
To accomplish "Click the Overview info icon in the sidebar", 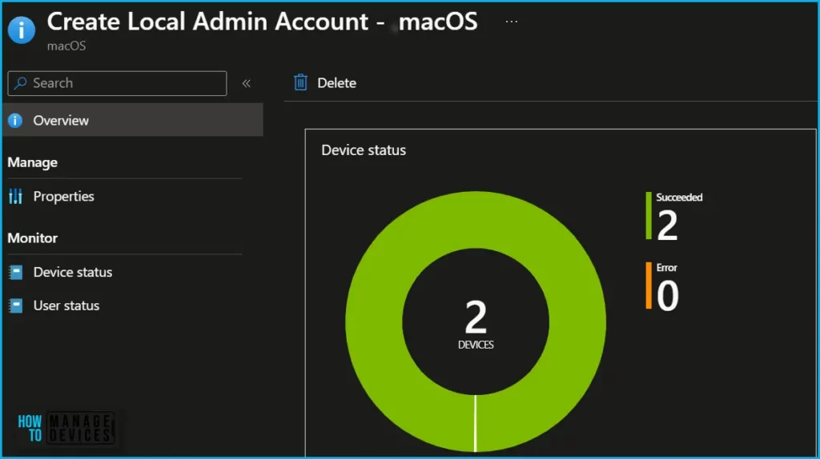I will (x=15, y=120).
